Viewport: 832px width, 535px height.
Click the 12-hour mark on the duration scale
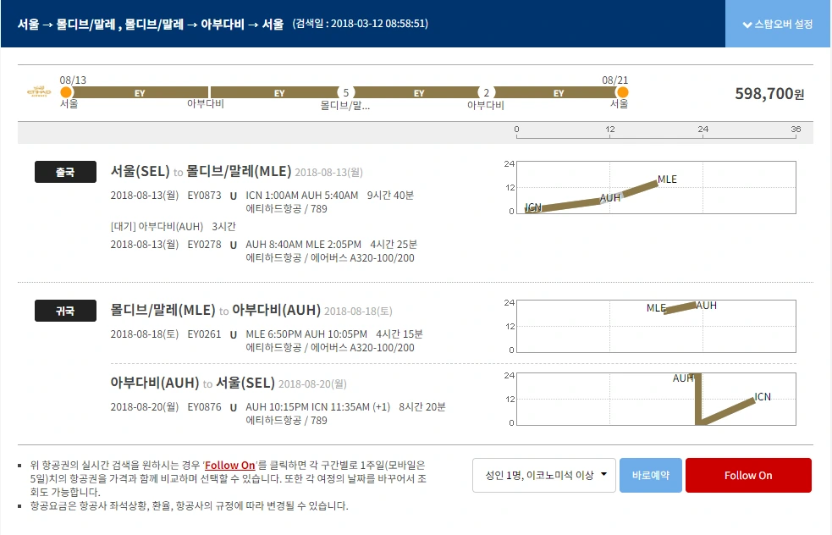pyautogui.click(x=608, y=130)
